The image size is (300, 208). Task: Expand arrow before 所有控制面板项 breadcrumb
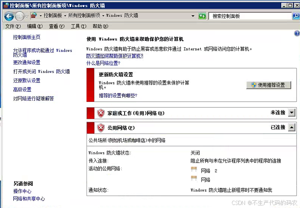point(65,16)
